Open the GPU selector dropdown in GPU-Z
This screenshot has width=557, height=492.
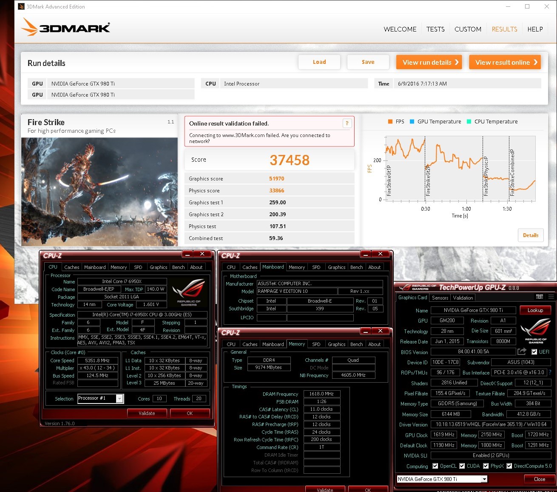click(484, 479)
